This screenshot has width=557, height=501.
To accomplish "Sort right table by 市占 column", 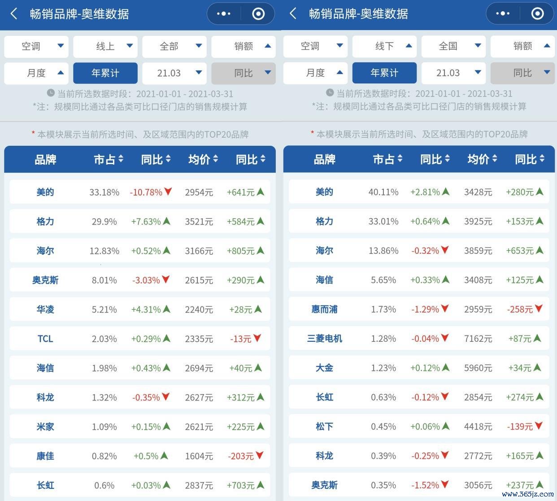I will [388, 159].
